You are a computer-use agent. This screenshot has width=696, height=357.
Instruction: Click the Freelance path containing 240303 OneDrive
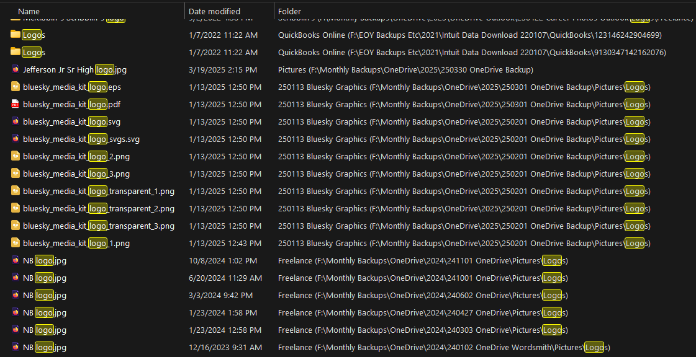pos(423,330)
